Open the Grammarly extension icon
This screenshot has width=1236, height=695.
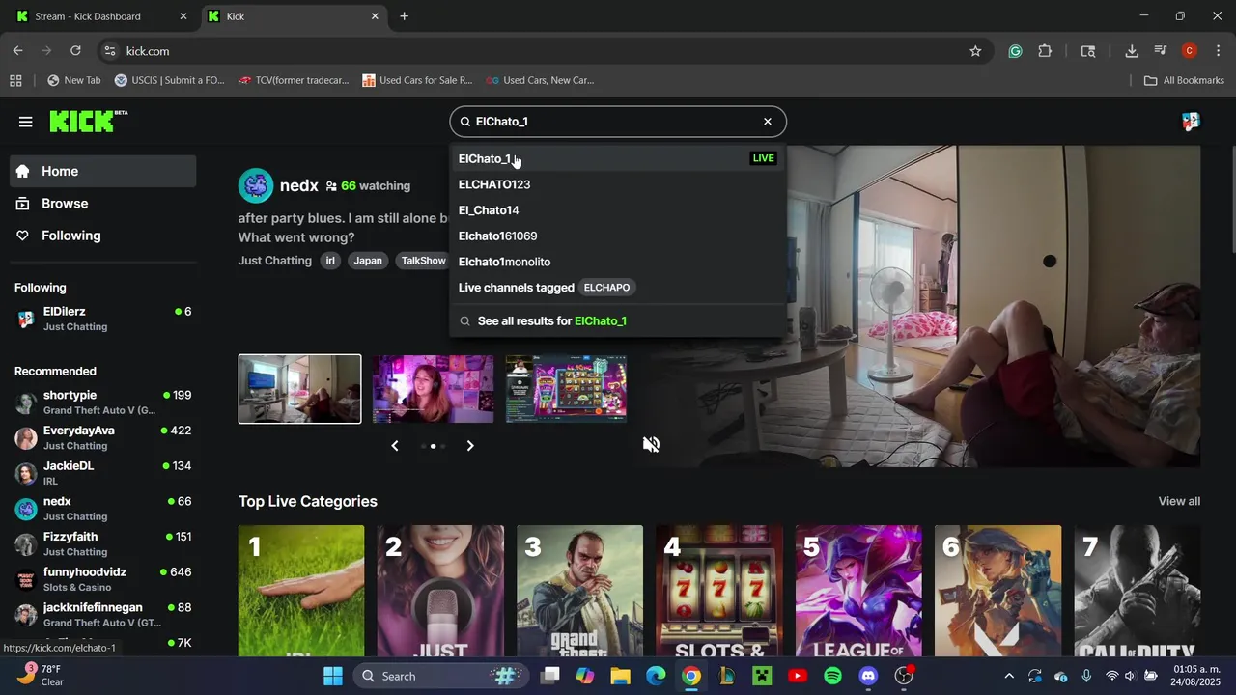(x=1015, y=51)
